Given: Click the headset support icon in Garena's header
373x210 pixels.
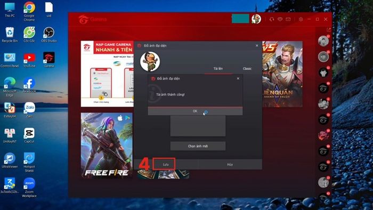Looking at the screenshot, I should pos(272,19).
